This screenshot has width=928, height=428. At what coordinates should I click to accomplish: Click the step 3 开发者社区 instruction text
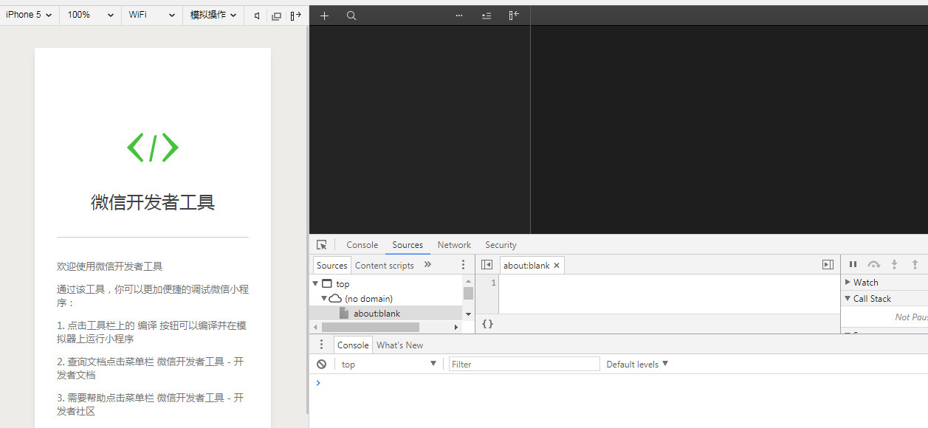(x=150, y=404)
